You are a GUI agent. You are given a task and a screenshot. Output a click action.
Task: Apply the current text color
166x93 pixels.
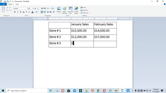click(32, 12)
